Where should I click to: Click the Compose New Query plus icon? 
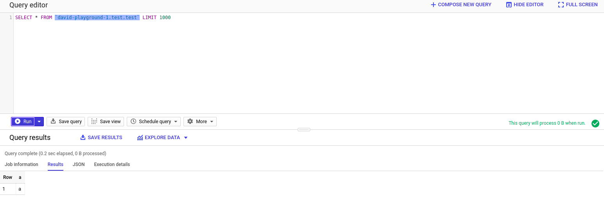433,5
